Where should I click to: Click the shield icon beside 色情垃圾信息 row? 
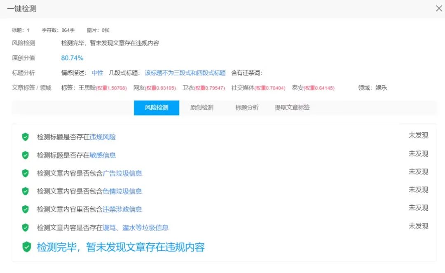(25, 191)
